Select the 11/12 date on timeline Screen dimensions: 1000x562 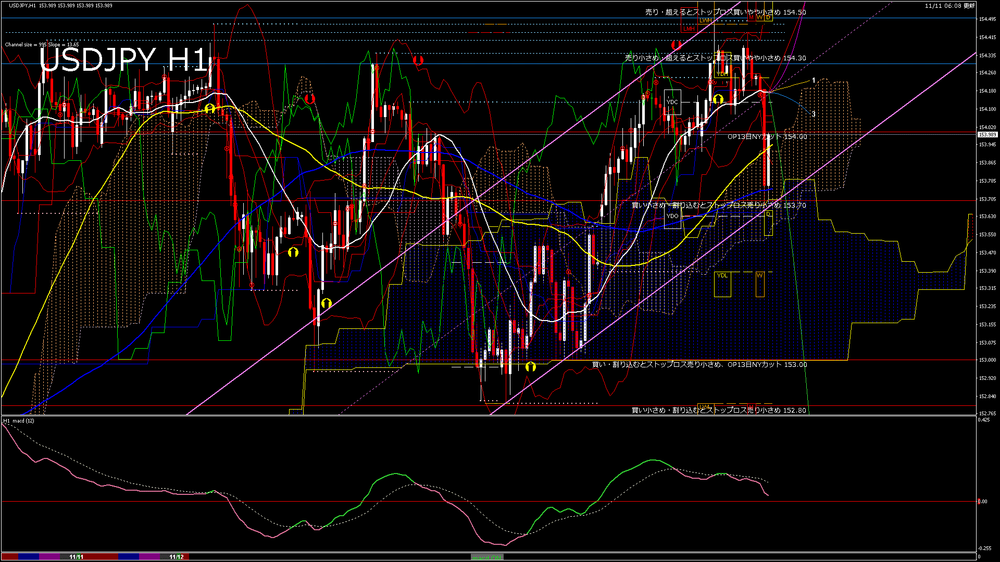pyautogui.click(x=177, y=556)
